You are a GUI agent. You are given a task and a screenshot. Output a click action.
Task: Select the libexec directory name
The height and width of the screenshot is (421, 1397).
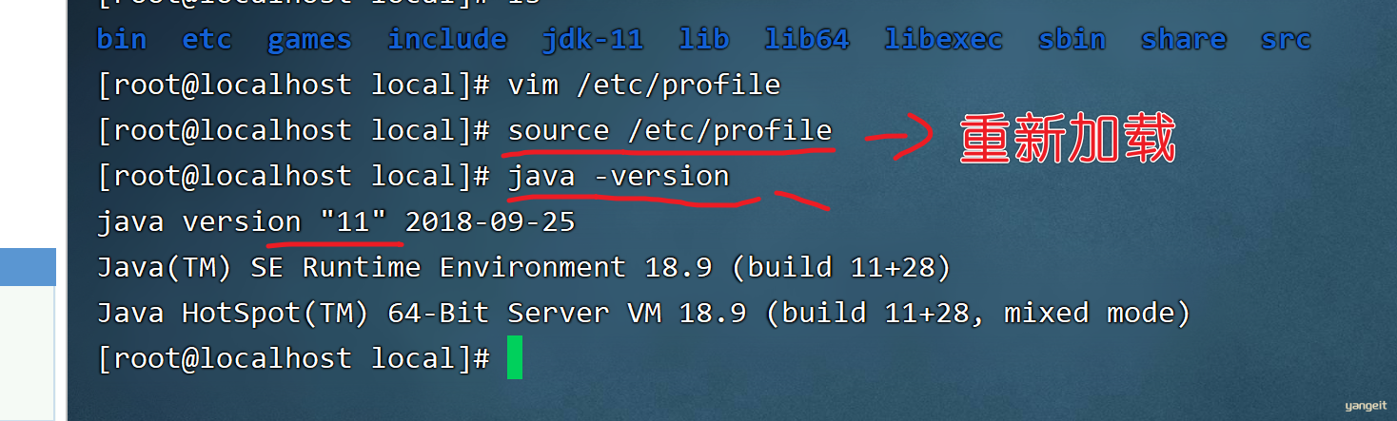[x=943, y=39]
